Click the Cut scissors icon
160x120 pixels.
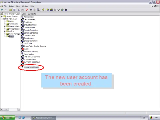pos(19,10)
